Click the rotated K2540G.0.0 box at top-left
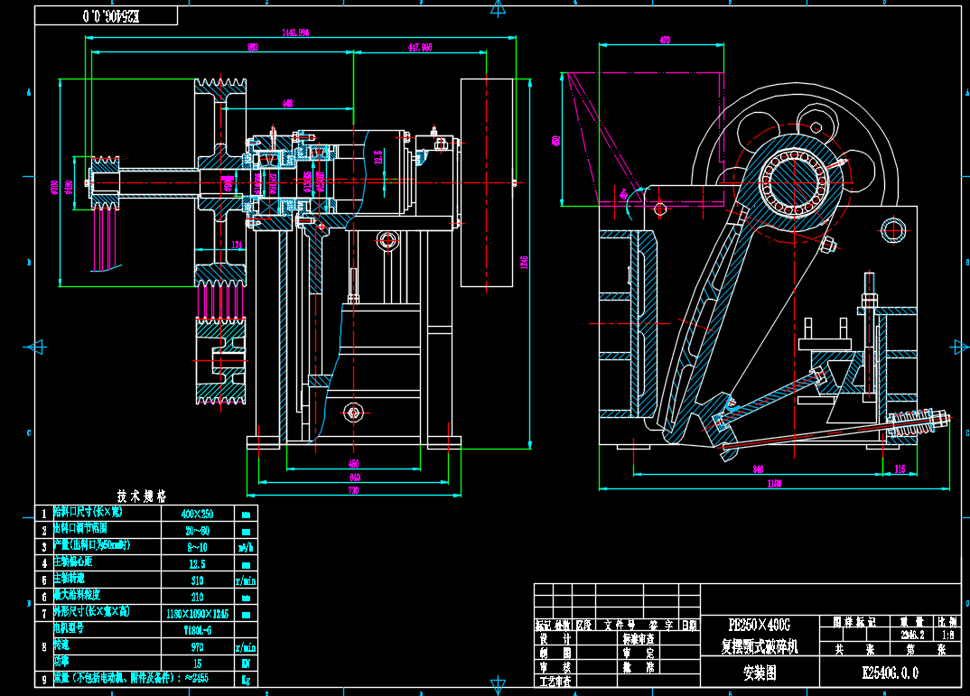Screen dimensions: 970x696 (x=107, y=16)
